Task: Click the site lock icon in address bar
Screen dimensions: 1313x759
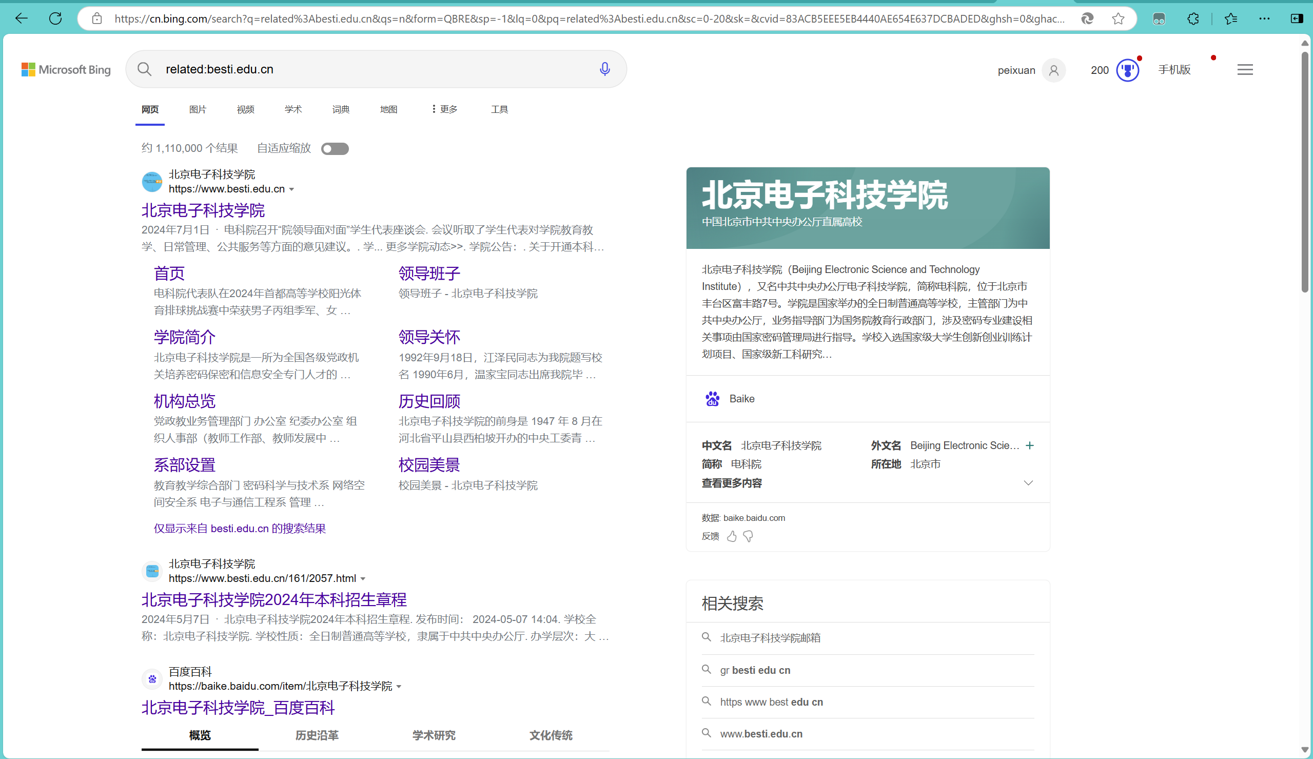Action: pyautogui.click(x=97, y=19)
